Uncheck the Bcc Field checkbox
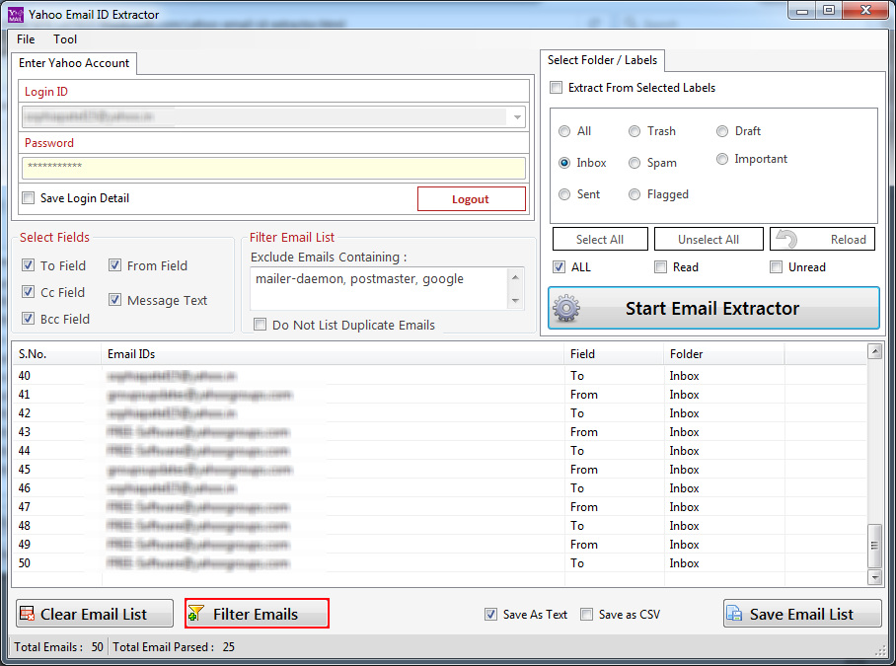The image size is (896, 666). pyautogui.click(x=28, y=318)
